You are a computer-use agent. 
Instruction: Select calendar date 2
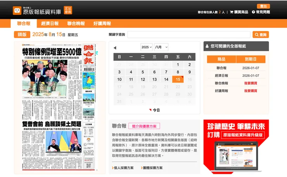tap(190, 65)
